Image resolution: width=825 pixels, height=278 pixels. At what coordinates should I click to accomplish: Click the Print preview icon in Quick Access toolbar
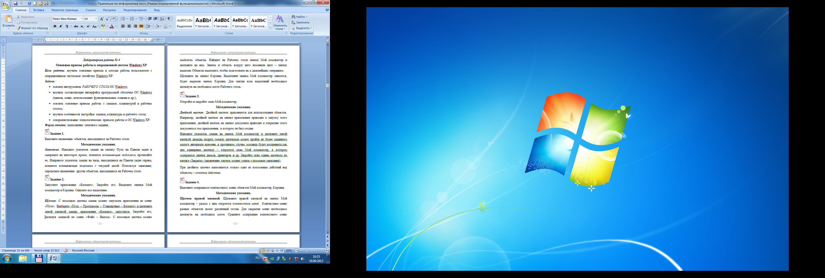pos(47,3)
